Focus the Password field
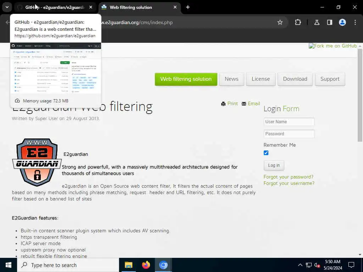 (289, 134)
